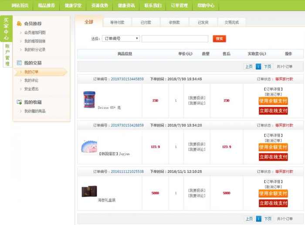The height and width of the screenshot is (225, 305).
Task: Open the 订单编号 search type dropdown
Action: tap(121, 38)
